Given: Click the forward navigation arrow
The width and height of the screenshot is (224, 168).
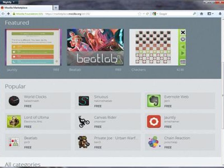Looking at the screenshot, I should click(x=8, y=14).
